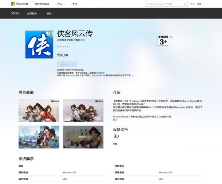Expand the 游戏 dropdown
The height and width of the screenshot is (184, 222).
(51, 13)
